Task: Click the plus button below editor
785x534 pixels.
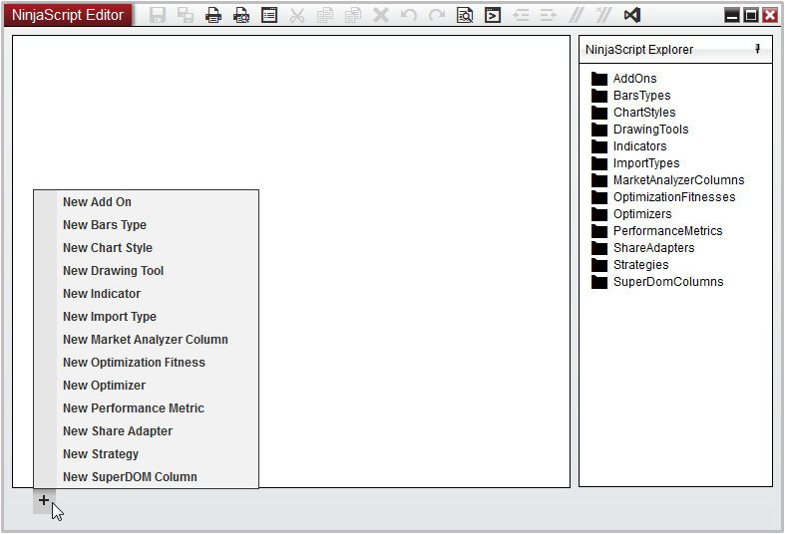Action: click(x=44, y=501)
